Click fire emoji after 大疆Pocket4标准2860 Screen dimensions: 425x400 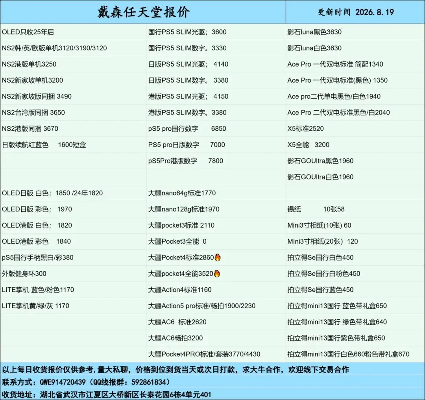pyautogui.click(x=218, y=257)
